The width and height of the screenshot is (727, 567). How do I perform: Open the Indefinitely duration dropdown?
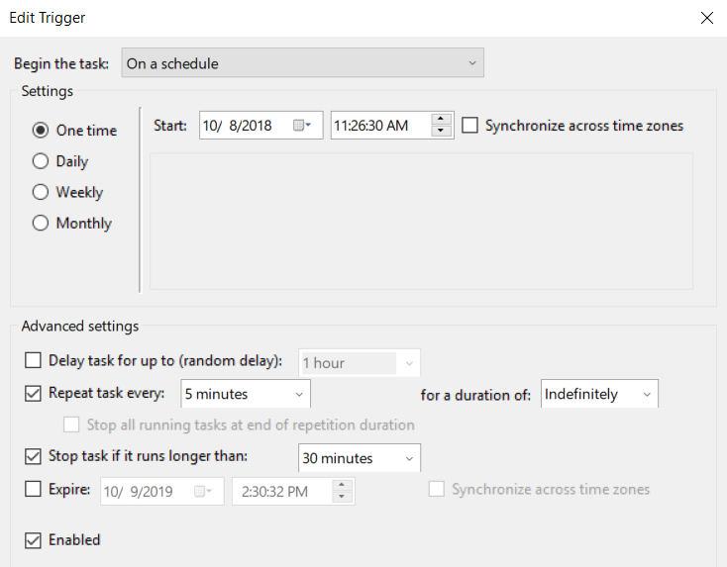pyautogui.click(x=599, y=394)
